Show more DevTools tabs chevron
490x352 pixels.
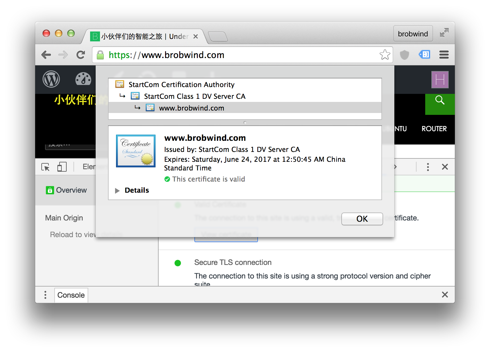click(x=395, y=167)
